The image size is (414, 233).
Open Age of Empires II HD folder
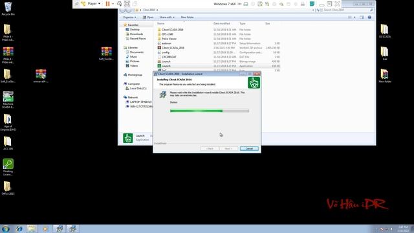coord(8,122)
